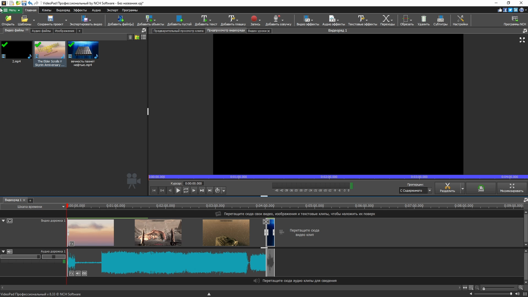Click the FX icon on the audio clip

71,273
